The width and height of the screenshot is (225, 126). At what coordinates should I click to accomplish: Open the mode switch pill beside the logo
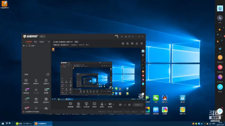click(x=42, y=36)
